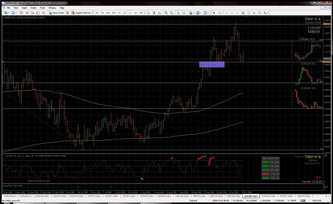The width and height of the screenshot is (333, 204).
Task: Click the New Order button
Action: 56,13
